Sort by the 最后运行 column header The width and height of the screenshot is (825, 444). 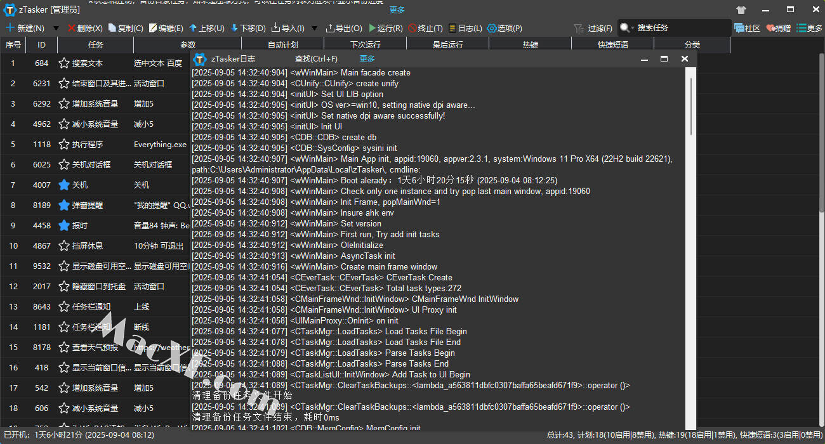coord(448,45)
